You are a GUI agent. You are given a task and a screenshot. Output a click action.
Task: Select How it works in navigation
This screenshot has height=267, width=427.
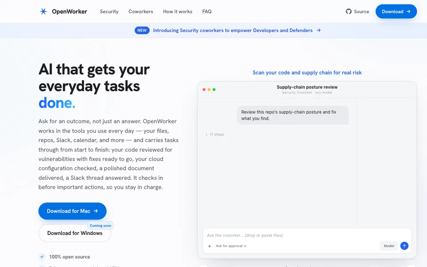click(x=177, y=12)
